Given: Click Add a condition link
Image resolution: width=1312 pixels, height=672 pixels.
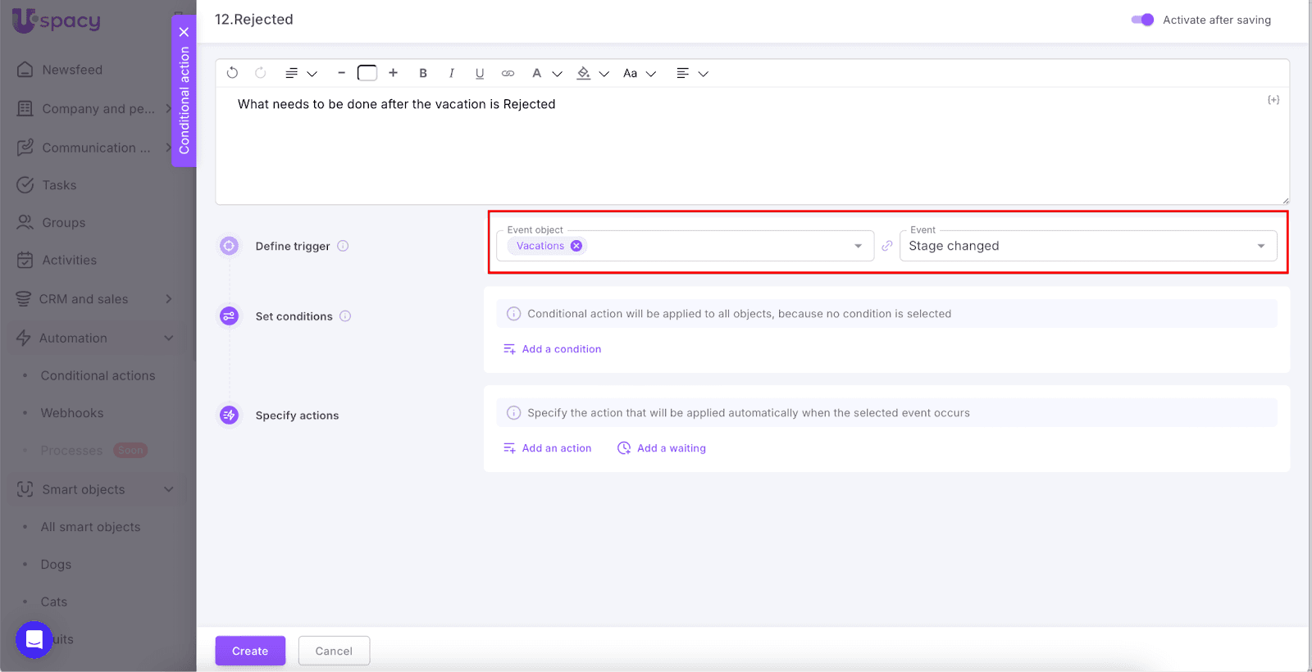Looking at the screenshot, I should [561, 349].
